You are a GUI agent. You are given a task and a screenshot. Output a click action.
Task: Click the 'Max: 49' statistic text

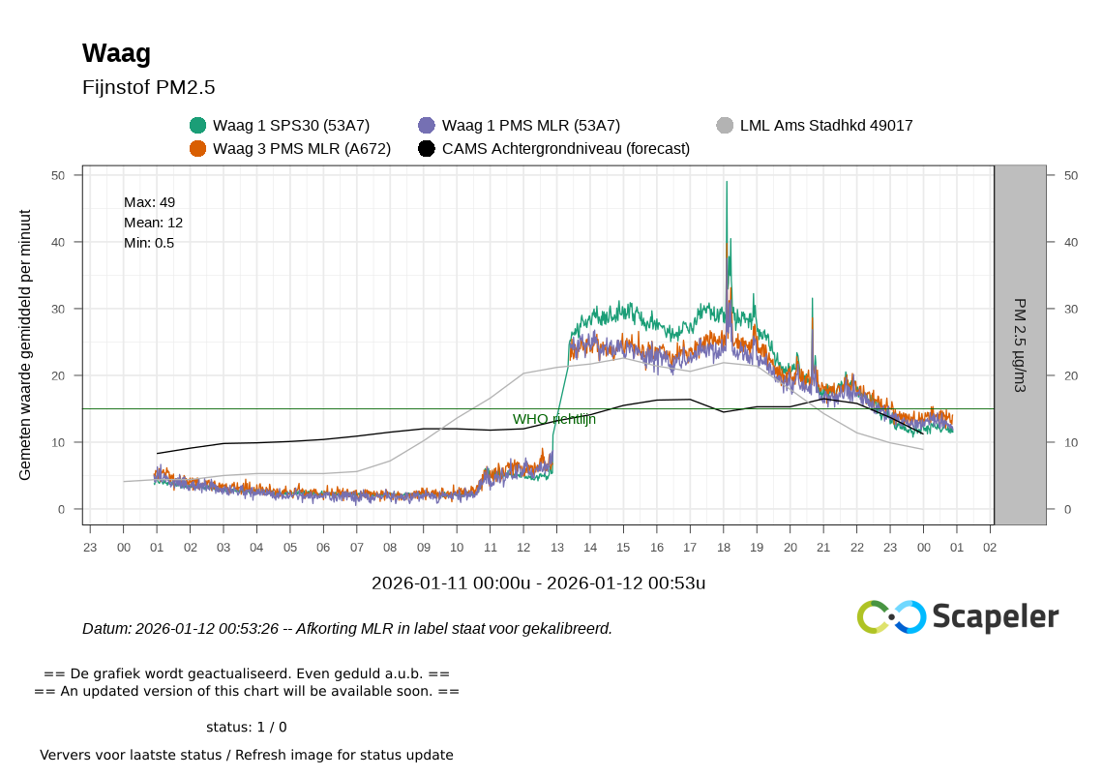pos(149,202)
